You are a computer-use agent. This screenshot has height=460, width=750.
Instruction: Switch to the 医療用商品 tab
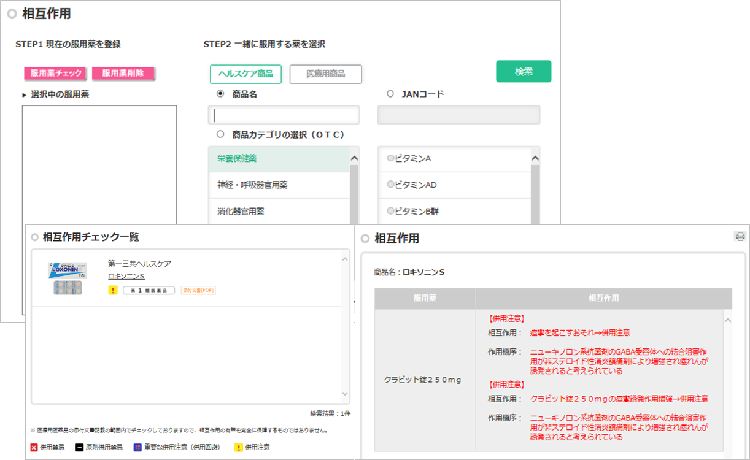tap(325, 74)
